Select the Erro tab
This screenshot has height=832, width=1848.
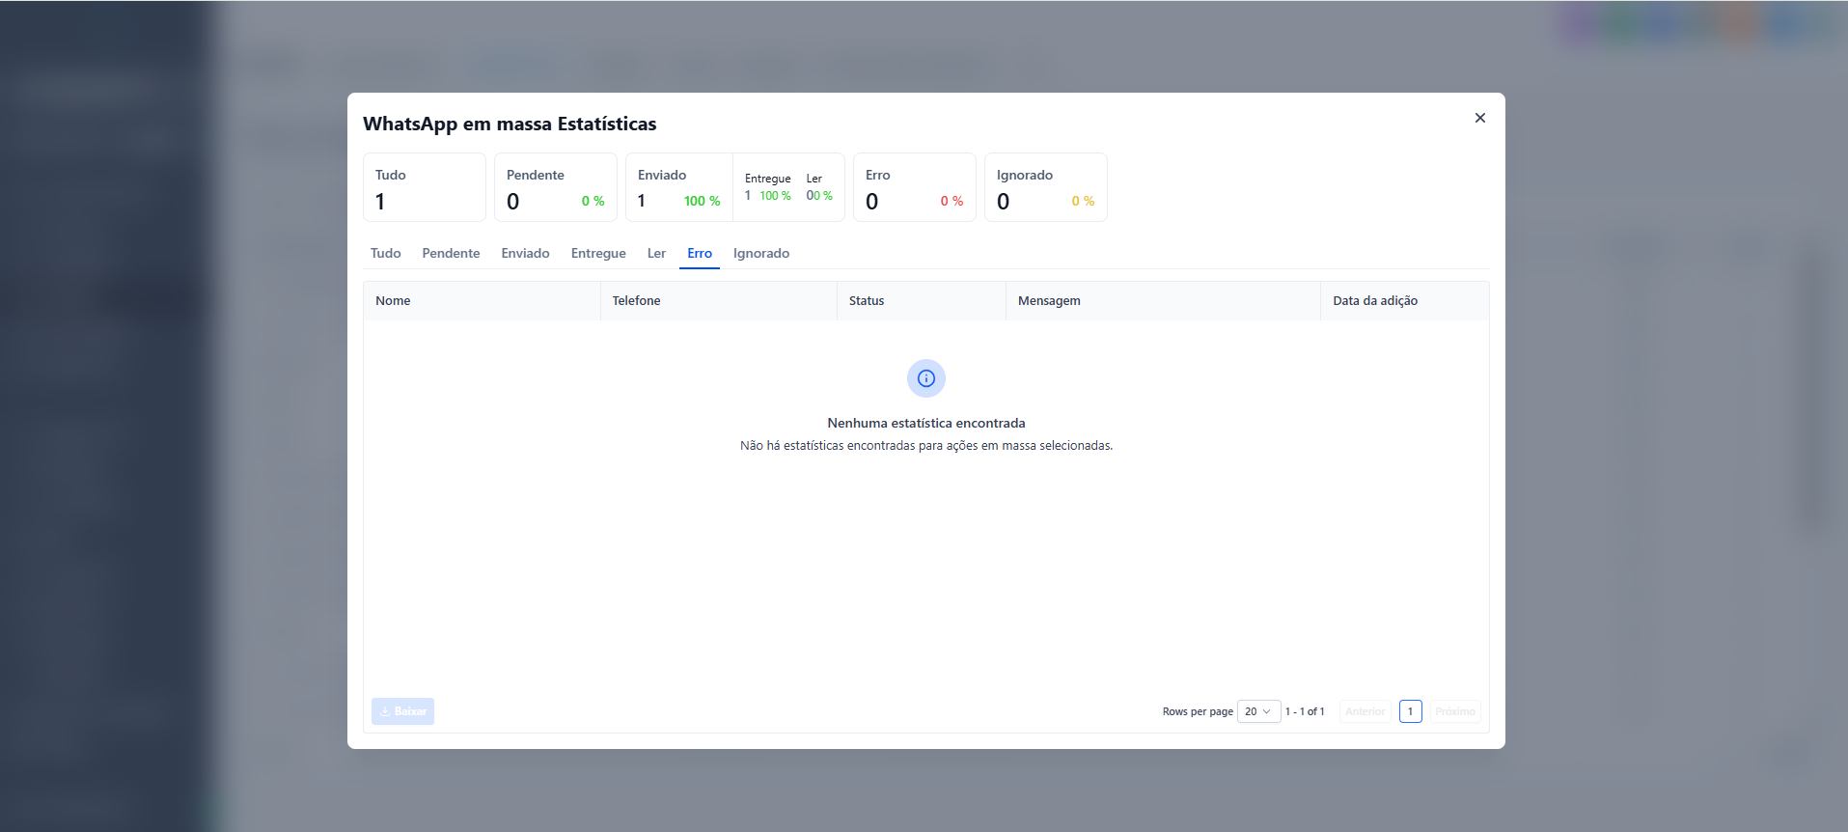(700, 253)
